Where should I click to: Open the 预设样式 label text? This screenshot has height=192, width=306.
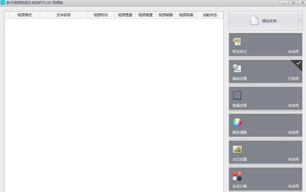240,51
